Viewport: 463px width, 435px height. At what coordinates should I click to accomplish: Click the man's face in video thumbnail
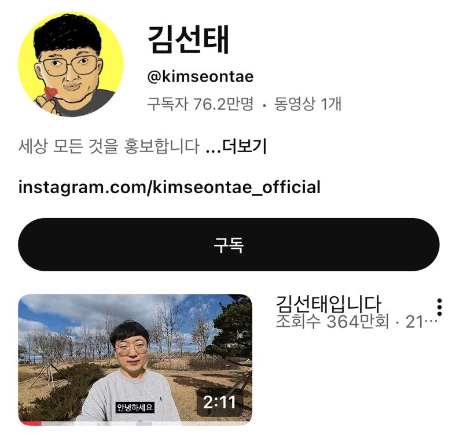tap(130, 351)
